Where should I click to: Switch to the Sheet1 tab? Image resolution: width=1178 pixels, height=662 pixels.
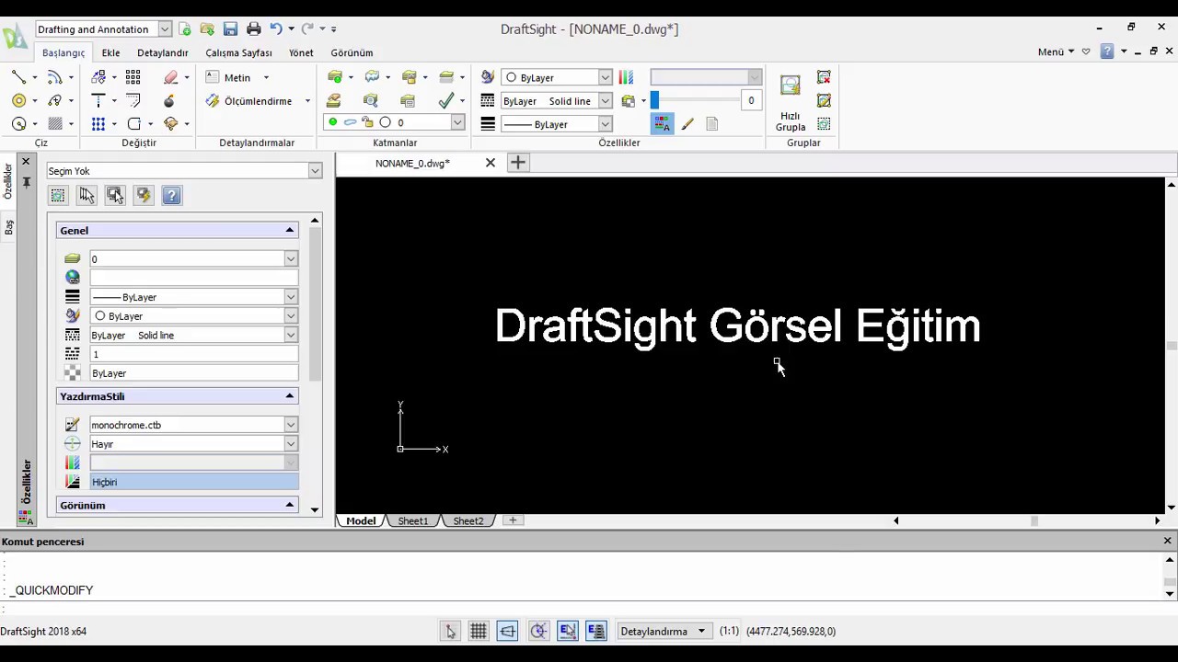[x=412, y=521]
